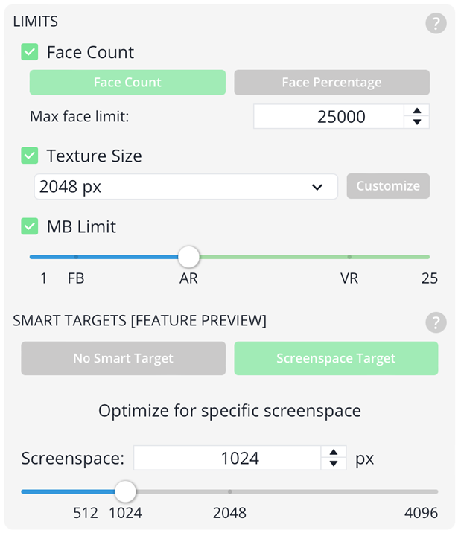Screen dimensions: 461x536
Task: Select the Screenspace Target option
Action: pos(336,358)
